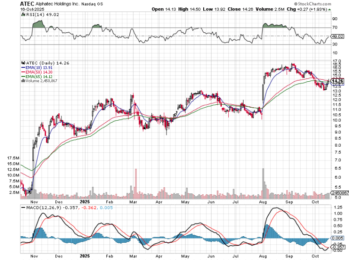The height and width of the screenshot is (260, 349).
Task: Click the chart date 16-Oct-2025
Action: (32, 9)
